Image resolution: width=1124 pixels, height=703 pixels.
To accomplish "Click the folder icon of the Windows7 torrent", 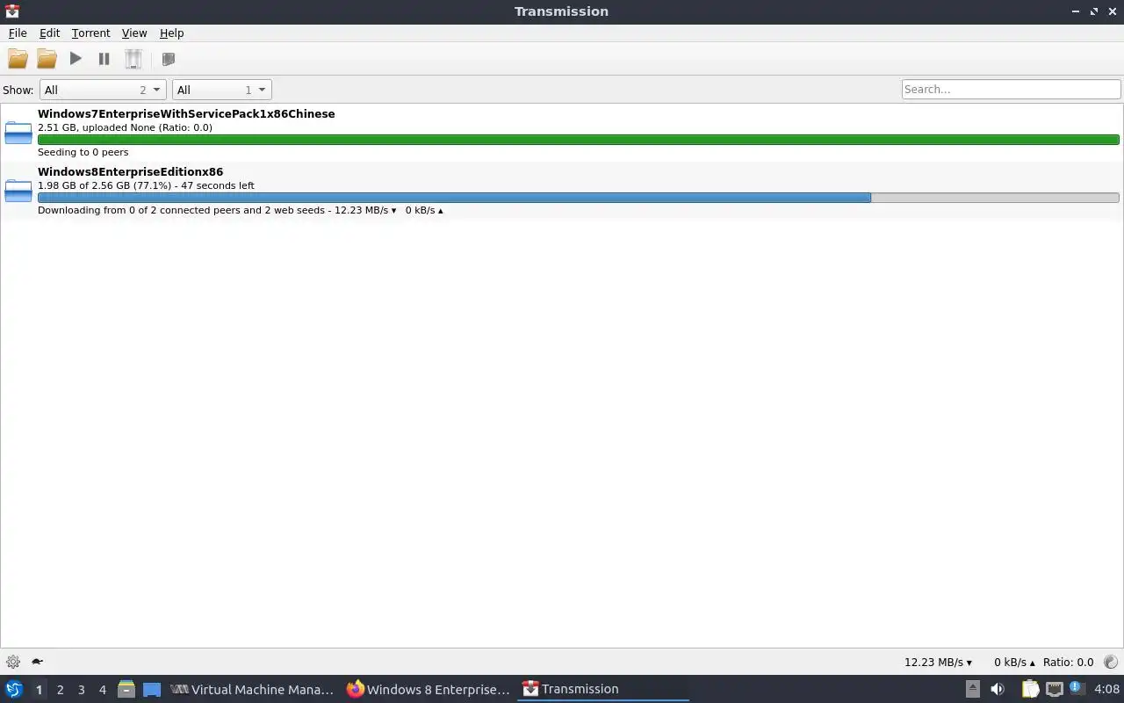I will click(18, 133).
